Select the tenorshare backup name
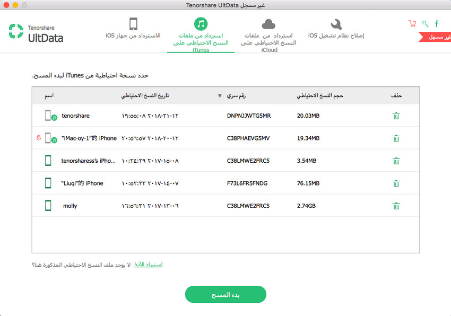The width and height of the screenshot is (451, 316). (x=76, y=116)
